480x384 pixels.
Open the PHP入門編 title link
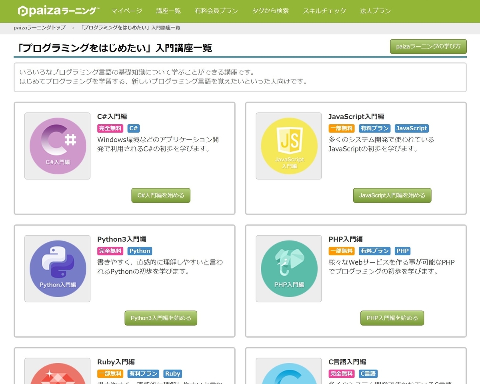click(345, 239)
